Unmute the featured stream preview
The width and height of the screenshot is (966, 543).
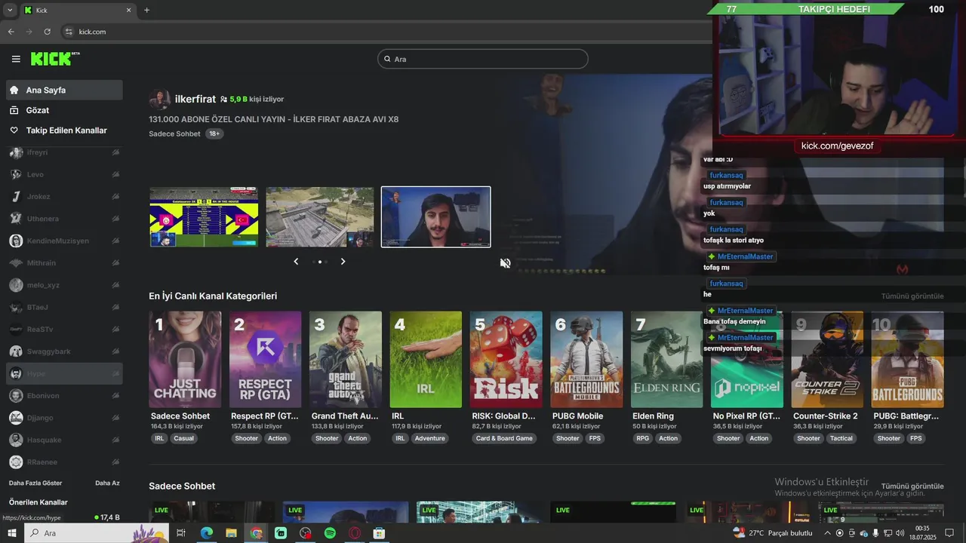[x=506, y=262]
